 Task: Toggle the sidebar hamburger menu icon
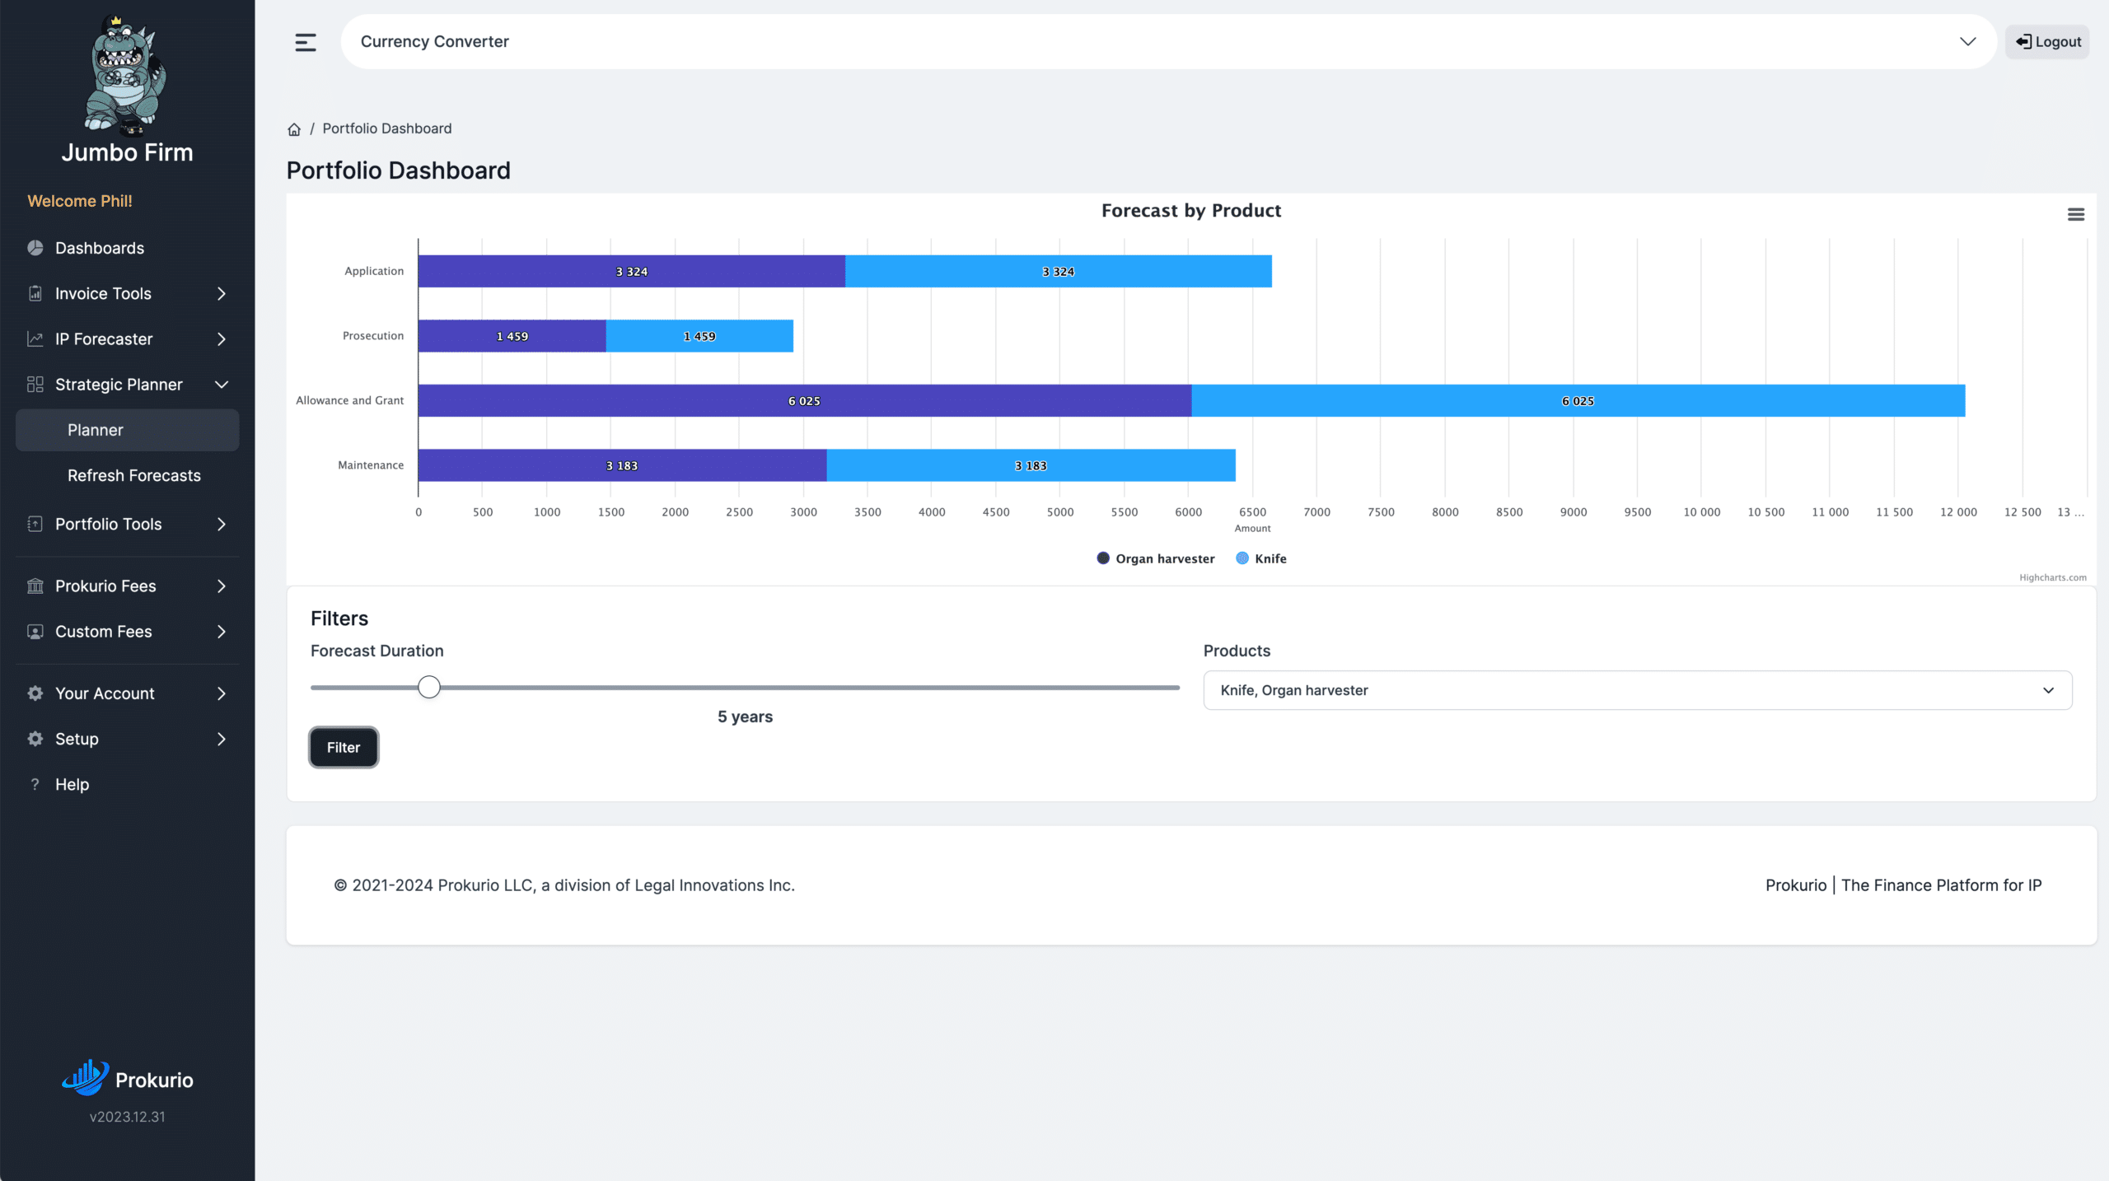[306, 42]
